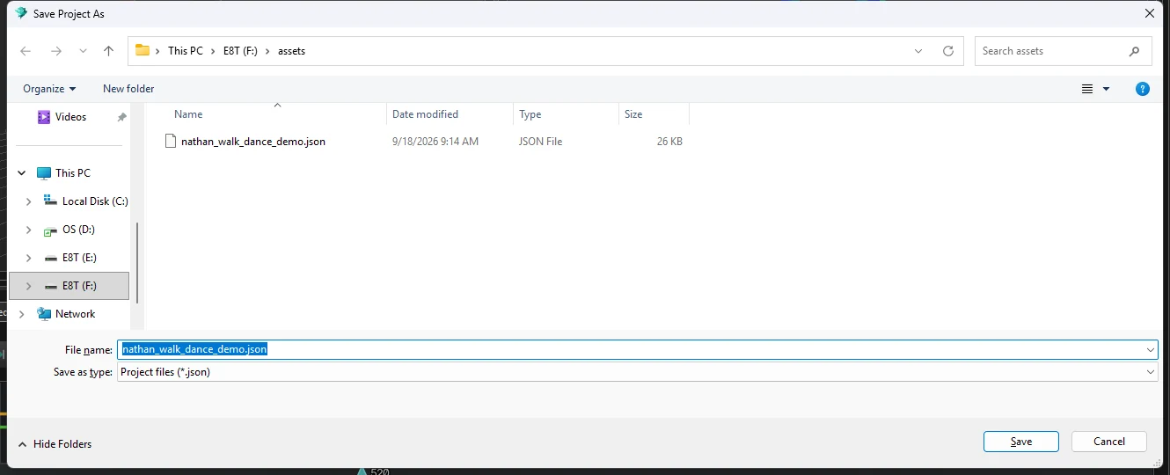
Task: Click the pin icon beside Videos
Action: pyautogui.click(x=121, y=117)
